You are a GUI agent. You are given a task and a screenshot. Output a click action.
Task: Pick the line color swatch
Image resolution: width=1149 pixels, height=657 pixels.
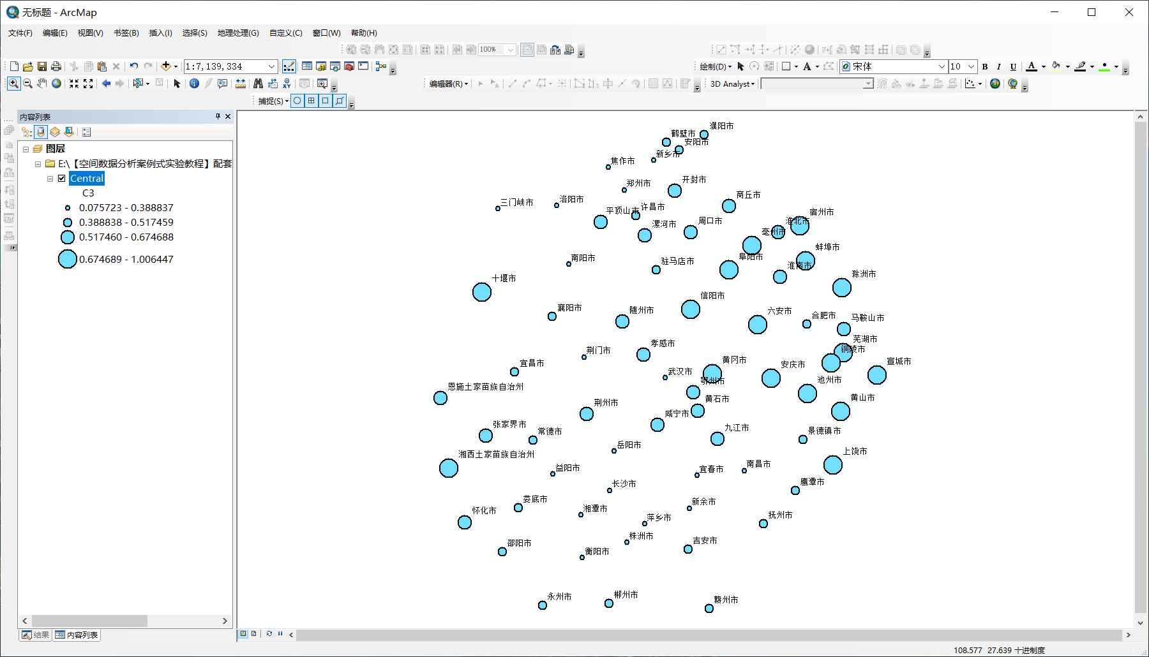click(1080, 66)
